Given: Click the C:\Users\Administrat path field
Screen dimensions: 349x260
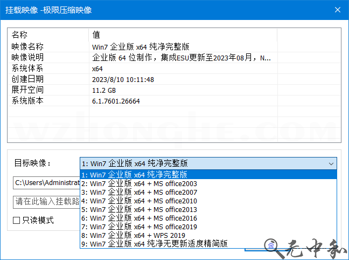Looking at the screenshot, I should point(46,183).
